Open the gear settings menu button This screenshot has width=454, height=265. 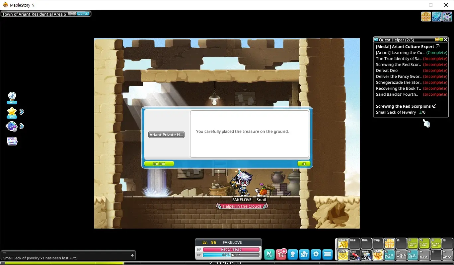click(316, 254)
